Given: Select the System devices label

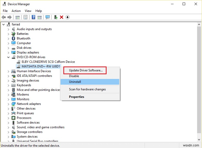Looking at the screenshot, I should coord(27,137).
